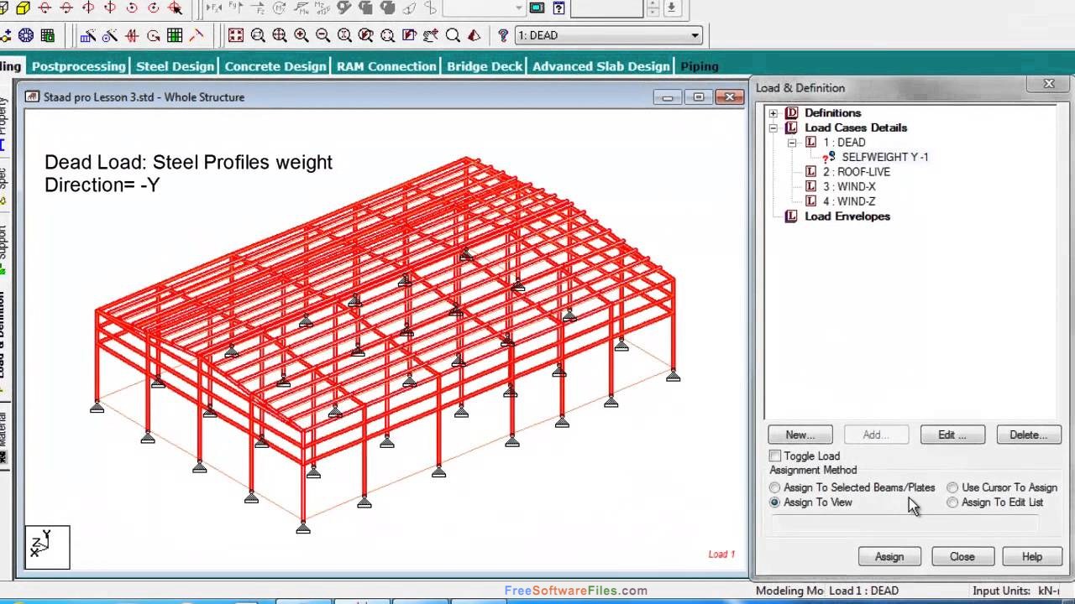
Task: Click the green grid toolbar icon
Action: coord(175,35)
